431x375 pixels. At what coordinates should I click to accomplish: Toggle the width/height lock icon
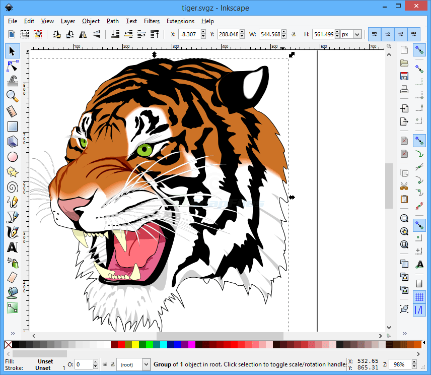coord(294,34)
